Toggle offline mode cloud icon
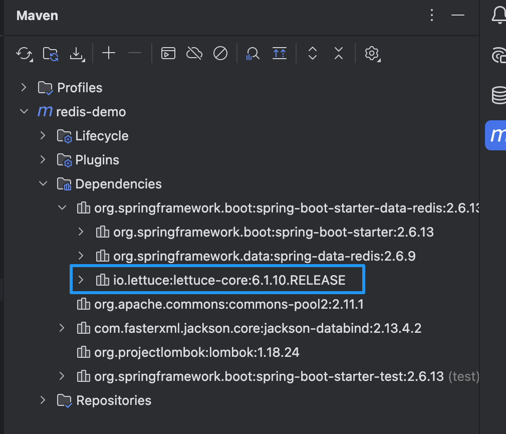Viewport: 506px width, 434px height. coord(194,53)
